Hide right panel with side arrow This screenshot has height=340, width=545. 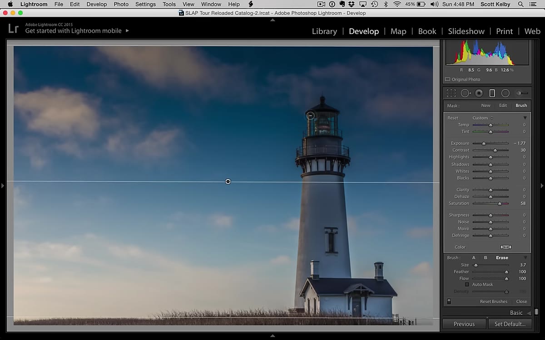pos(542,185)
